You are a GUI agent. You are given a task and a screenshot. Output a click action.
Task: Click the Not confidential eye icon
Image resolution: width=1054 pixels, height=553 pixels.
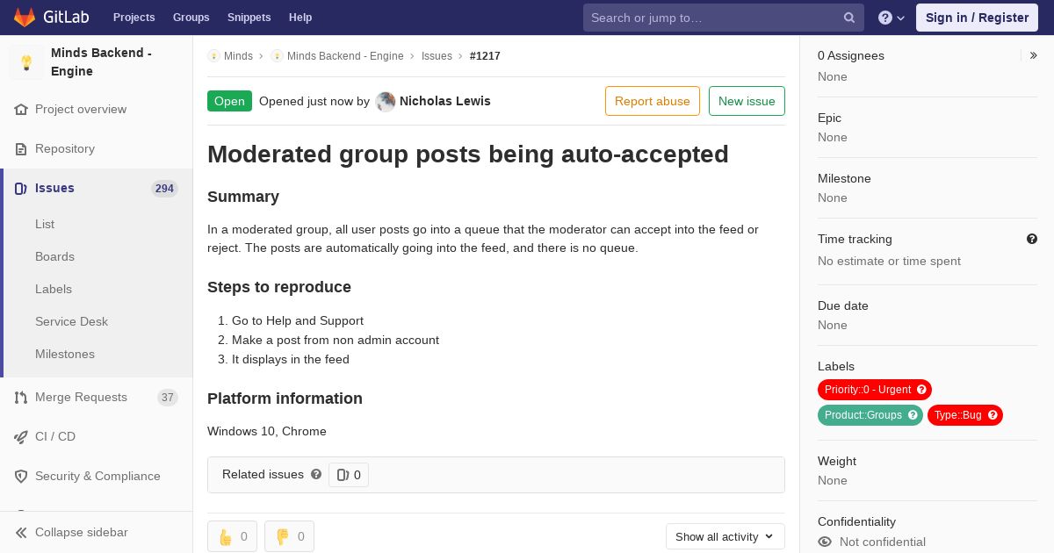(825, 542)
